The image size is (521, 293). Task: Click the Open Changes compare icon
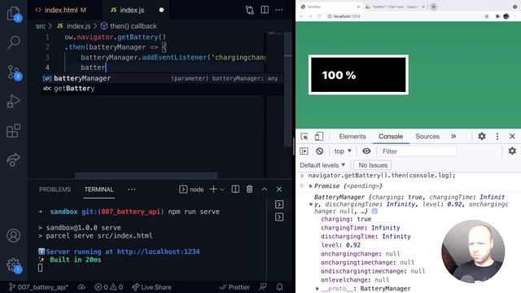click(250, 10)
